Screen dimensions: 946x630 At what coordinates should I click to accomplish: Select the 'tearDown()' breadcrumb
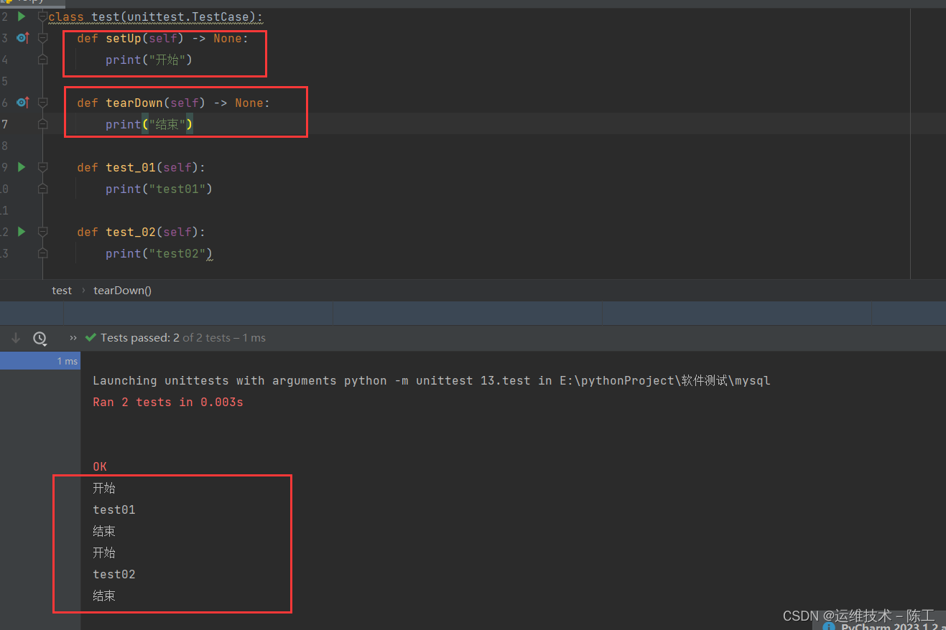point(122,291)
